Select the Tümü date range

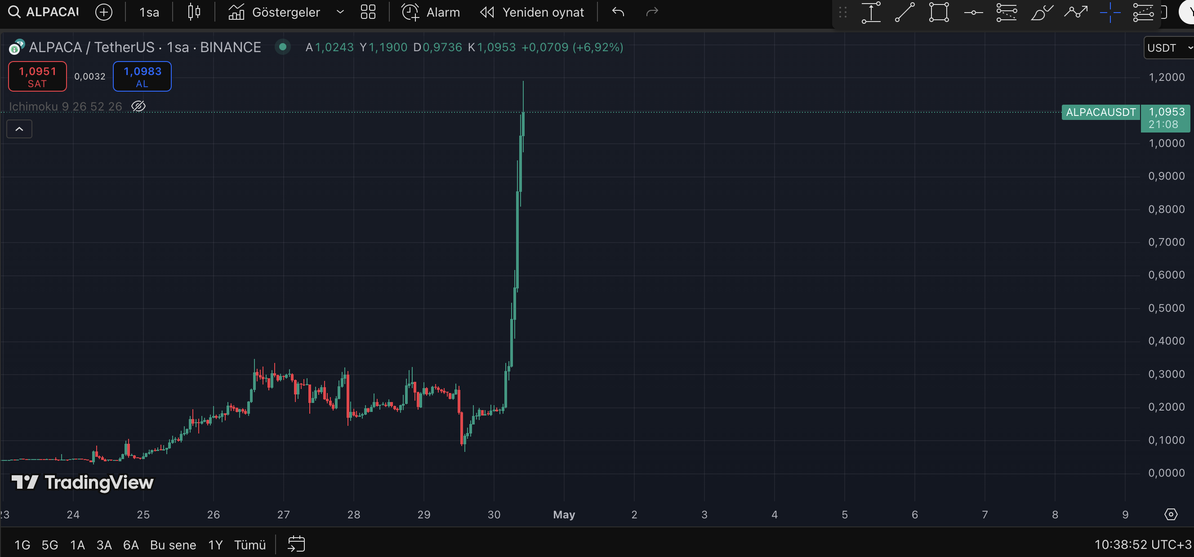[250, 544]
